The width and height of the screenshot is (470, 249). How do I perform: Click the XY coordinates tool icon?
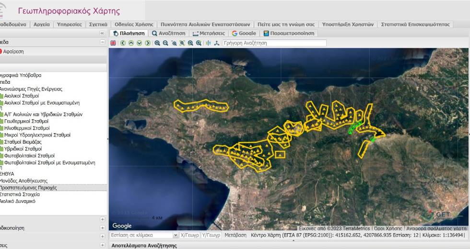209,43
